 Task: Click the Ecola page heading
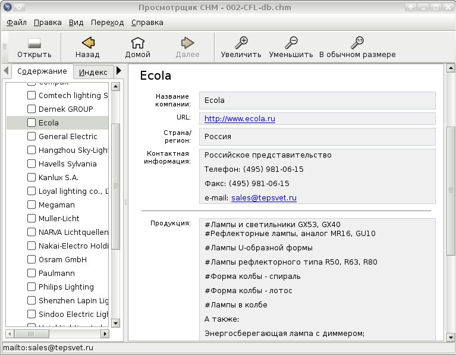156,76
